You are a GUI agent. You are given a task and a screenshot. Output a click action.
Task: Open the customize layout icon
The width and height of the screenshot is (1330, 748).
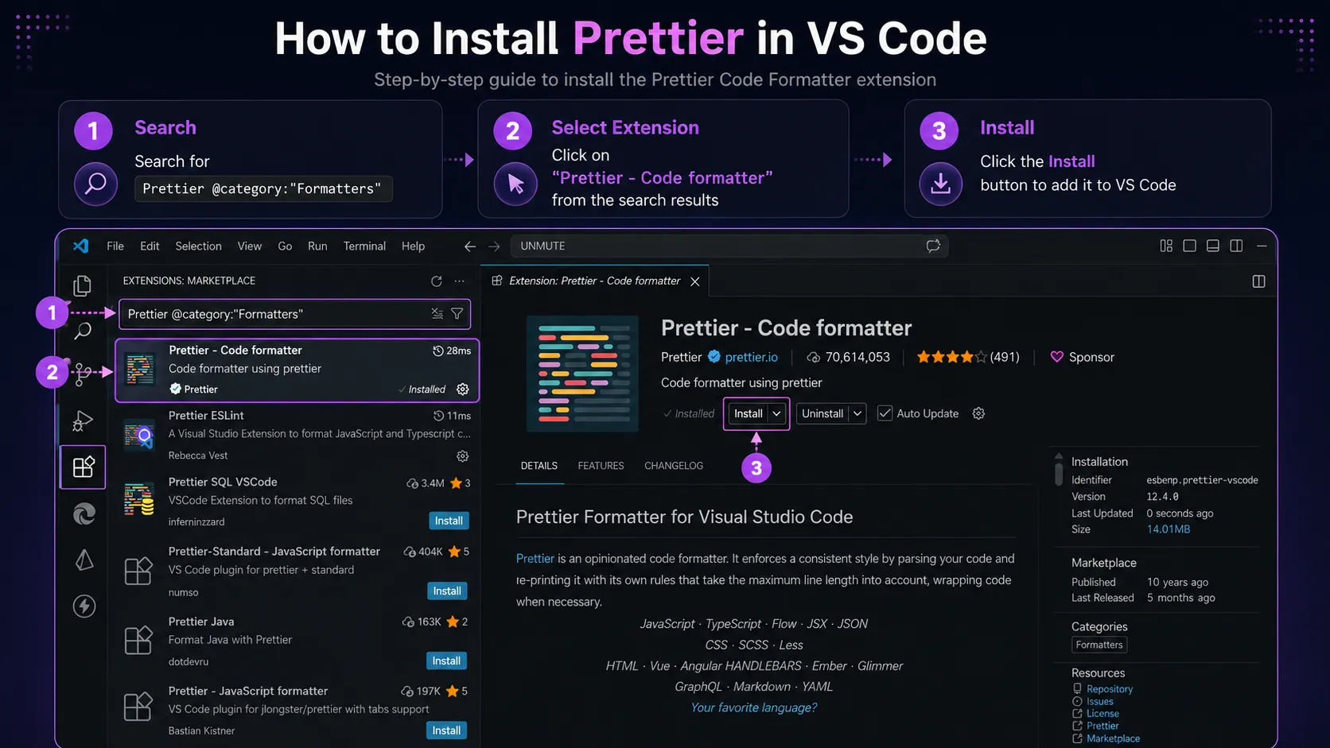[1166, 246]
